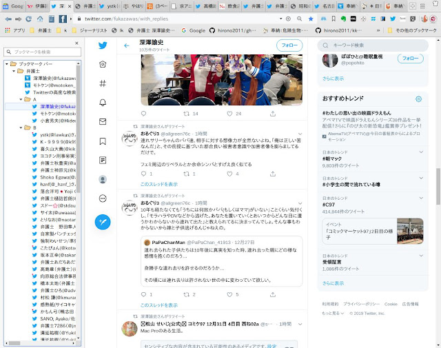441x348 pixels.
Task: Click the ブックマークを検索 search field
Action: (x=43, y=52)
